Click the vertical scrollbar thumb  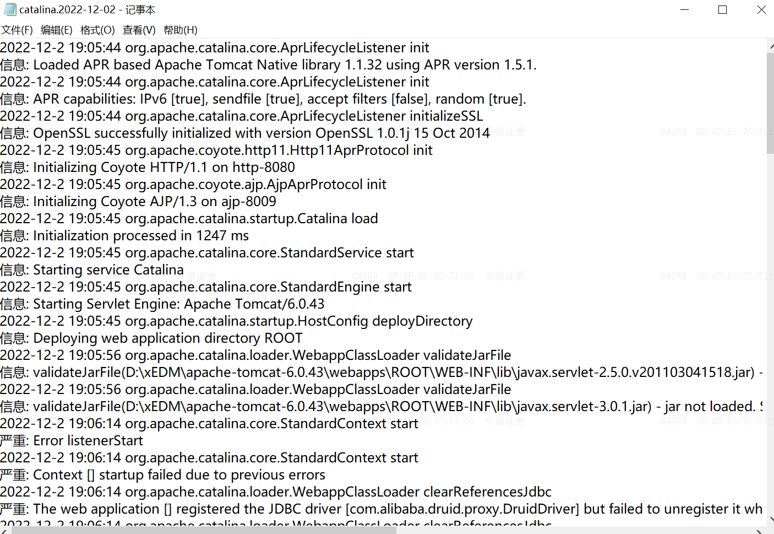pos(770,104)
